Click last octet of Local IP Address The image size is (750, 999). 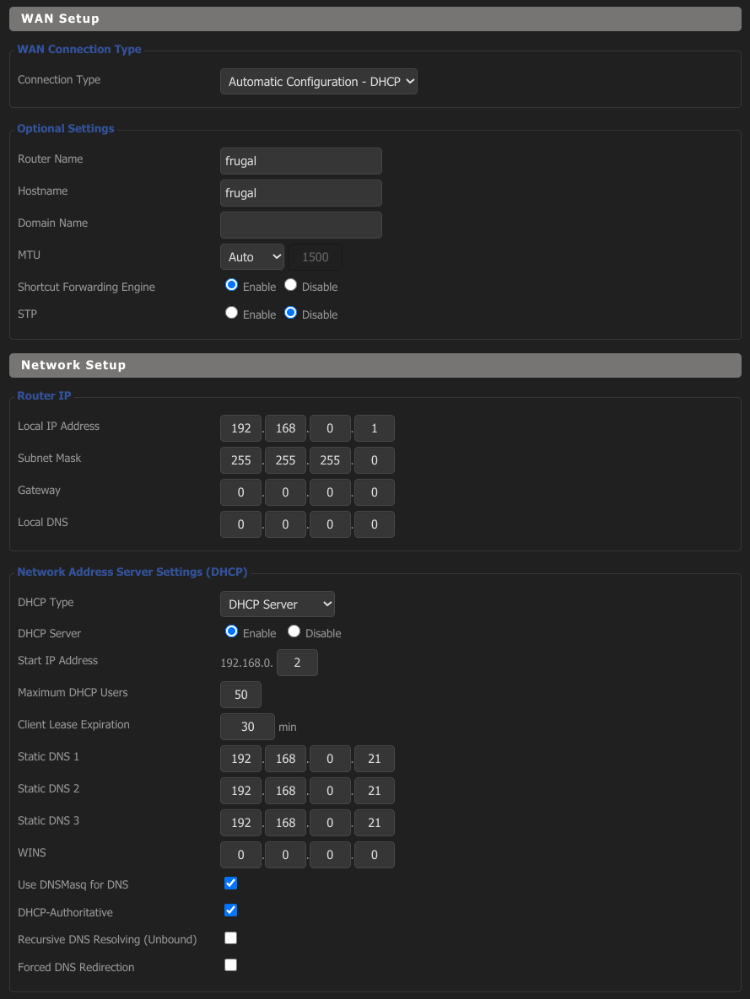tap(374, 428)
